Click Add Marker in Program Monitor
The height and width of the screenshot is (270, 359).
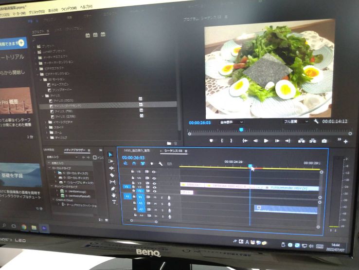click(211, 140)
